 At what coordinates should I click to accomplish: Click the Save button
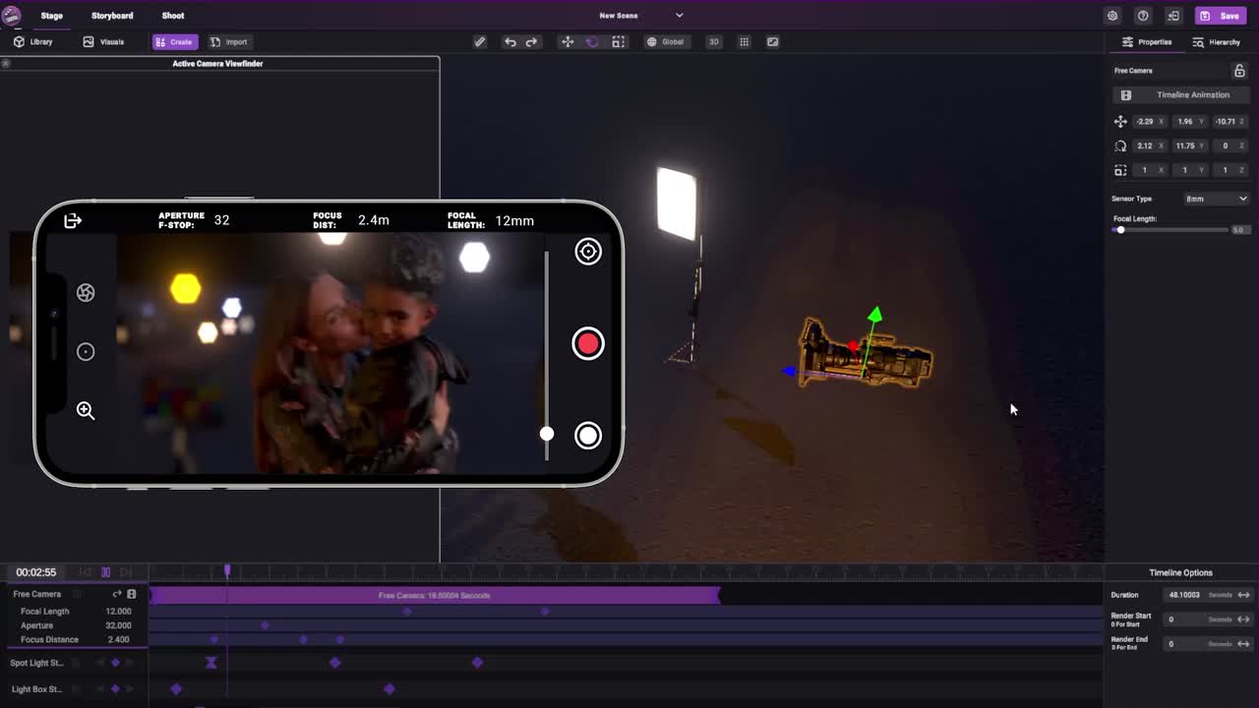tap(1221, 15)
